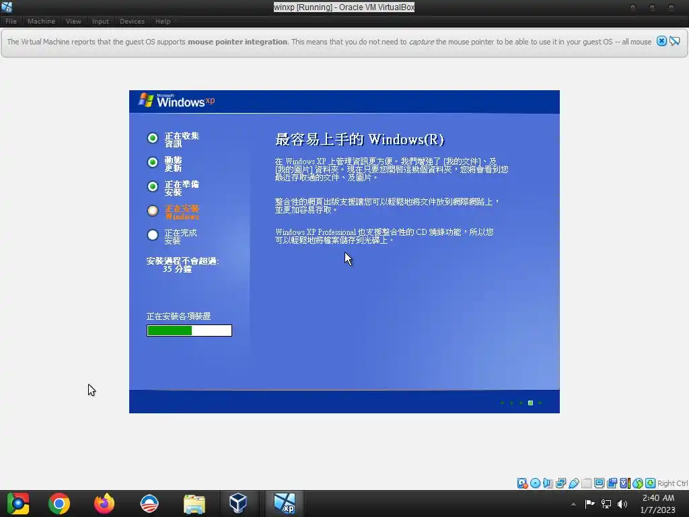The image size is (689, 517).
Task: Open the File menu
Action: click(x=11, y=21)
